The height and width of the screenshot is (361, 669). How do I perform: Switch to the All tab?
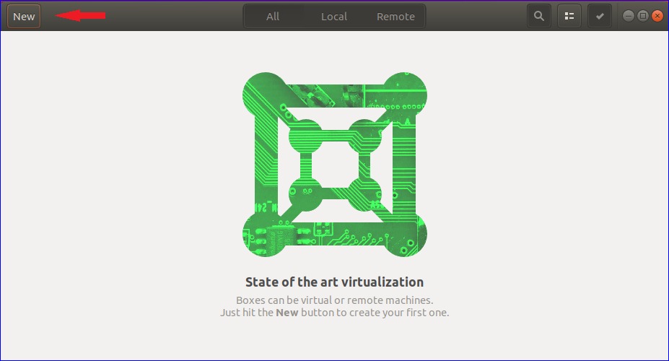pos(273,16)
